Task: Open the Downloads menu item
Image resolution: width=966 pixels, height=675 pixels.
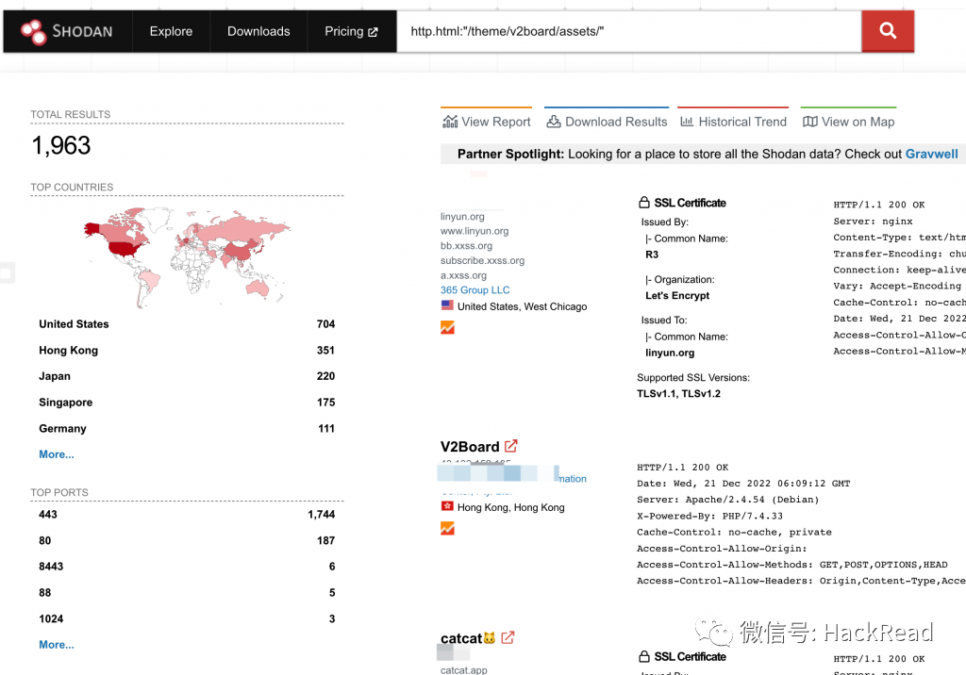Action: (258, 31)
